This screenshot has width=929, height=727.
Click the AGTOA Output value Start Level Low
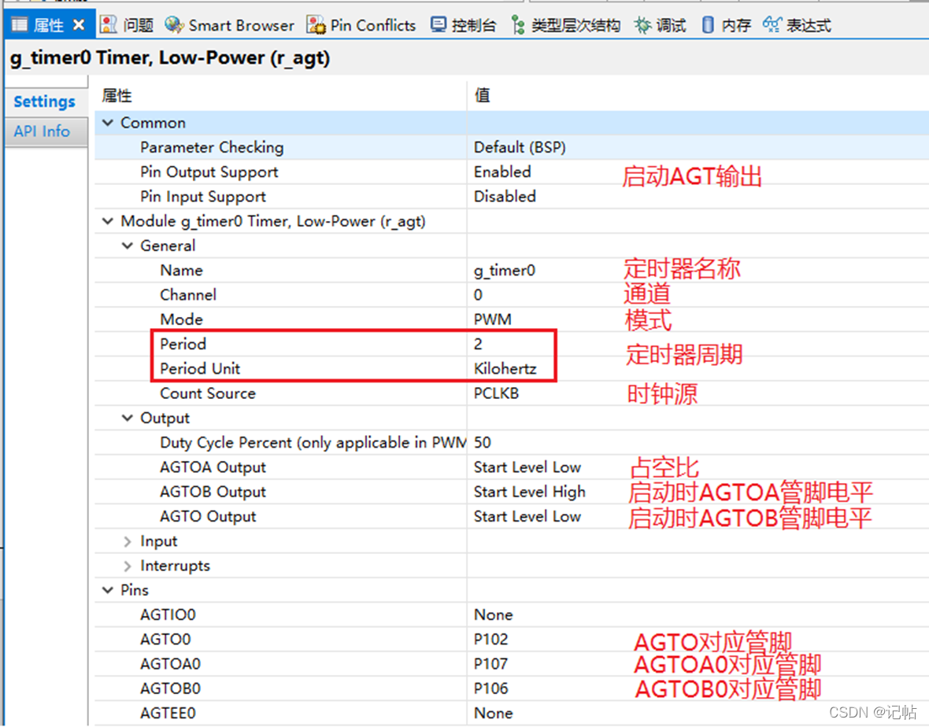pyautogui.click(x=527, y=467)
